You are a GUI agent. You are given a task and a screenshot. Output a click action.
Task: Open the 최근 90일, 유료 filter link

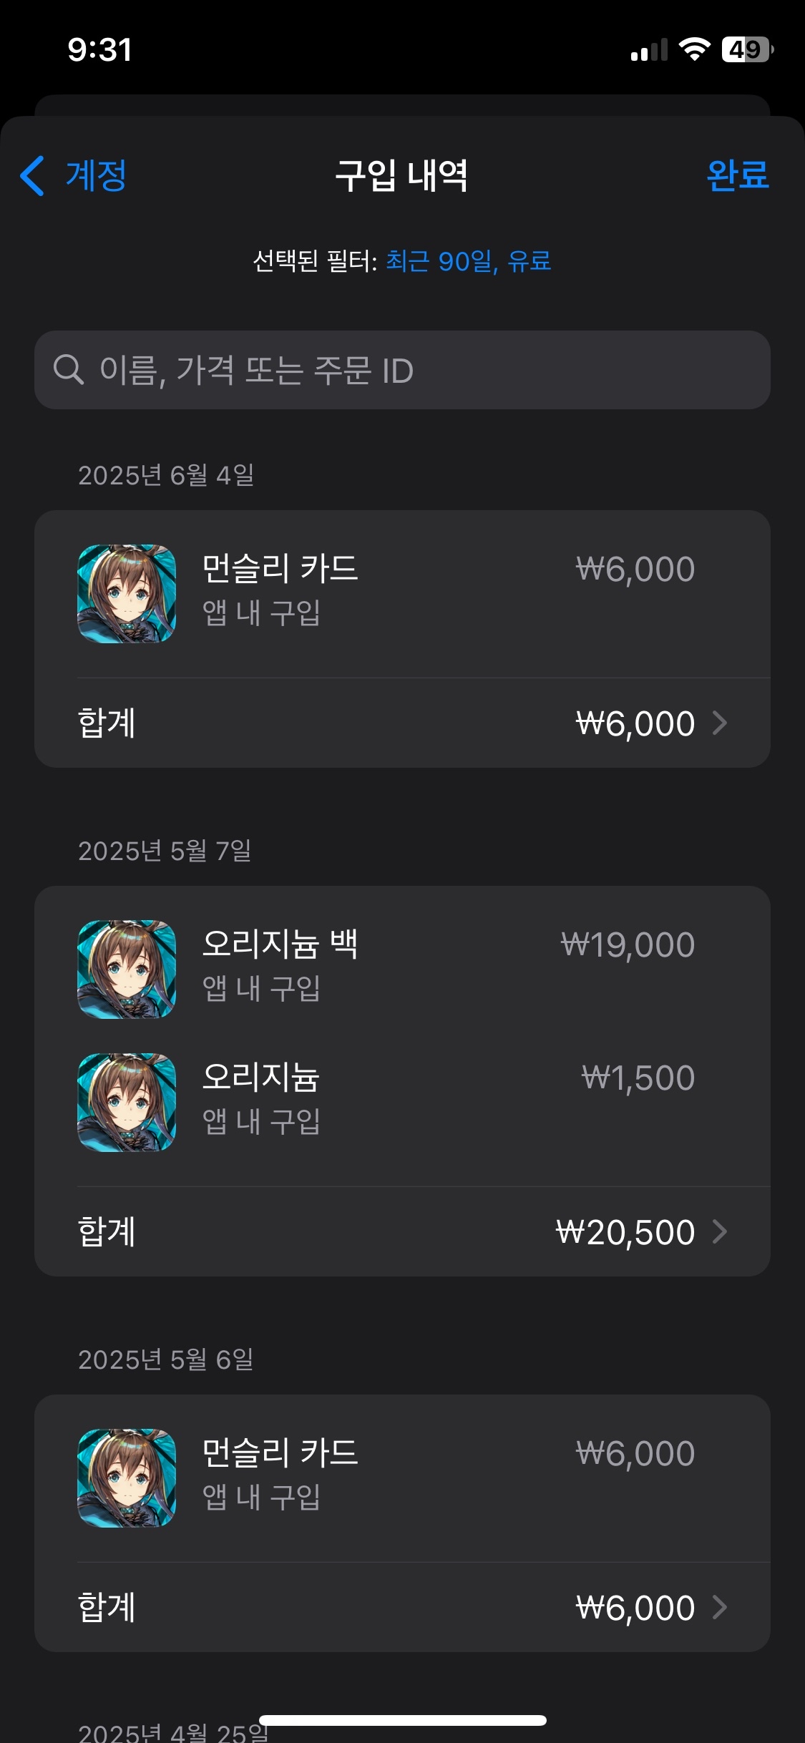(x=468, y=261)
